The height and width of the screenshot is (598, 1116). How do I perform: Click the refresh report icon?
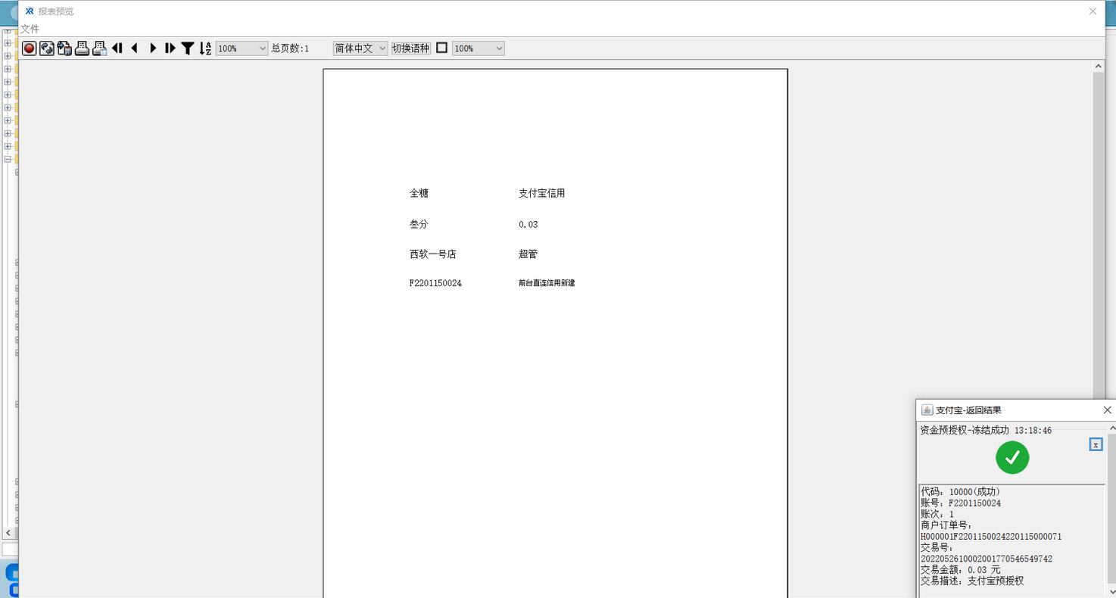point(47,48)
